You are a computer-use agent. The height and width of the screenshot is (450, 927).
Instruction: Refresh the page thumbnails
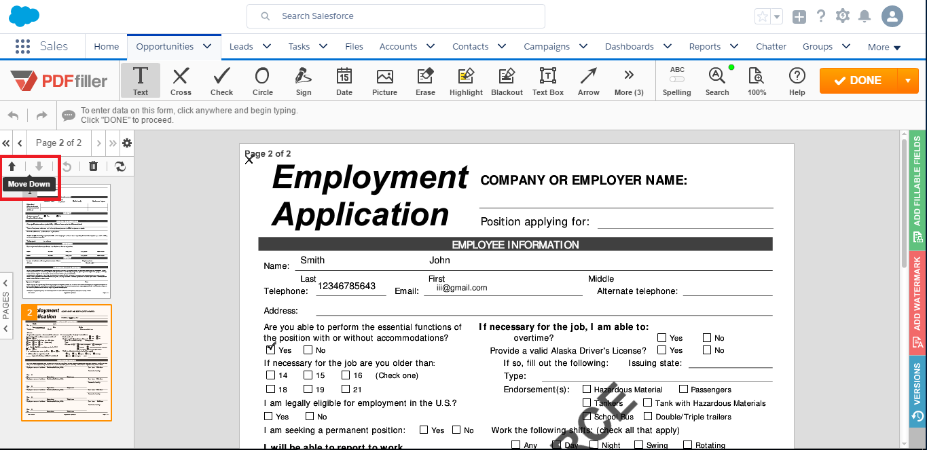click(120, 166)
